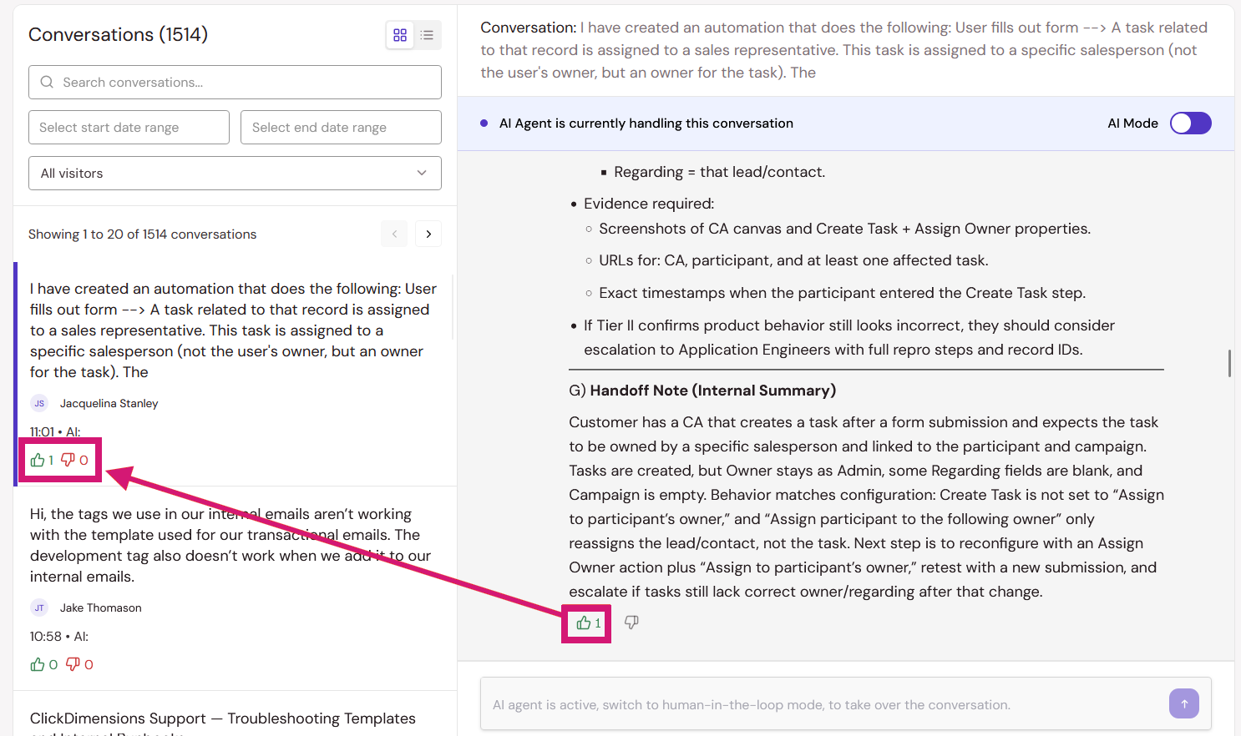1241x736 pixels.
Task: Open Select start date range picker
Action: click(129, 128)
